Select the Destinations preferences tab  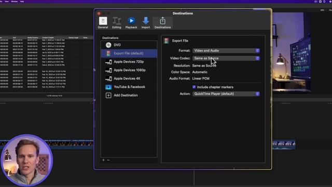click(x=162, y=23)
